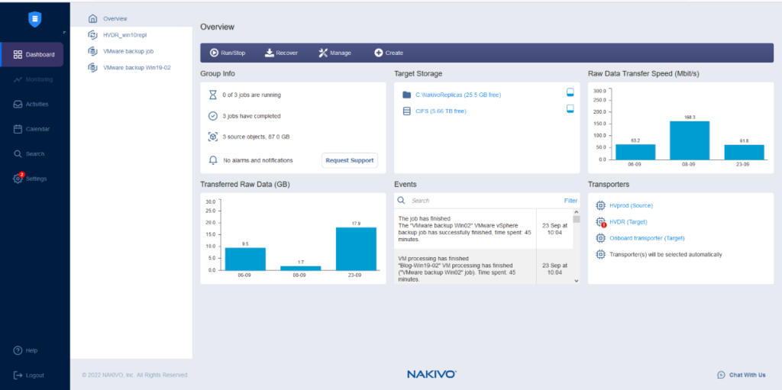
Task: Open the Recover toolbar menu
Action: pos(281,53)
